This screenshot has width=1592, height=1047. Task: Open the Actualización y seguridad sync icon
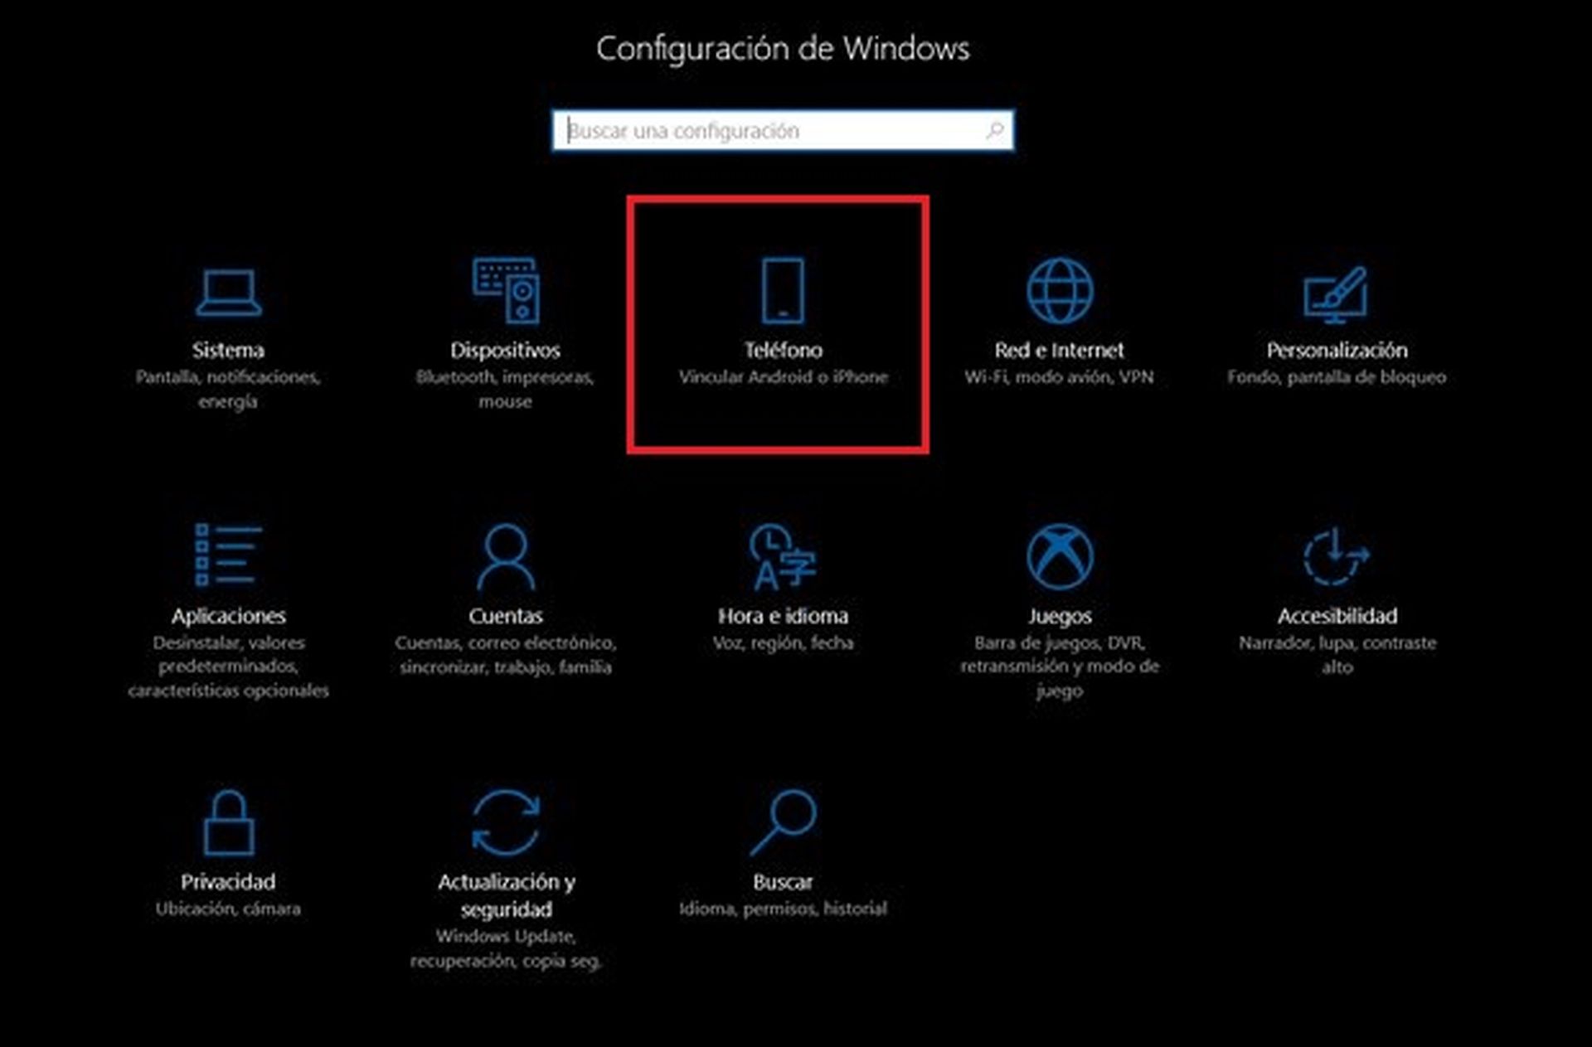[x=506, y=822]
